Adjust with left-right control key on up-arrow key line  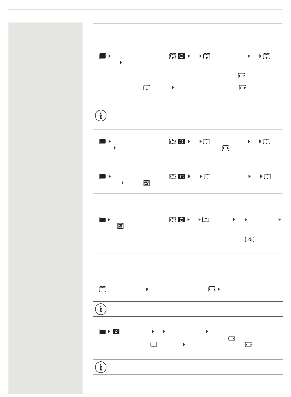pos(212,289)
